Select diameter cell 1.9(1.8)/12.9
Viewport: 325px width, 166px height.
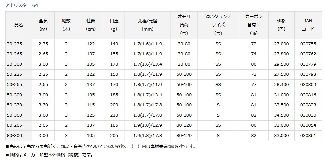(147, 125)
